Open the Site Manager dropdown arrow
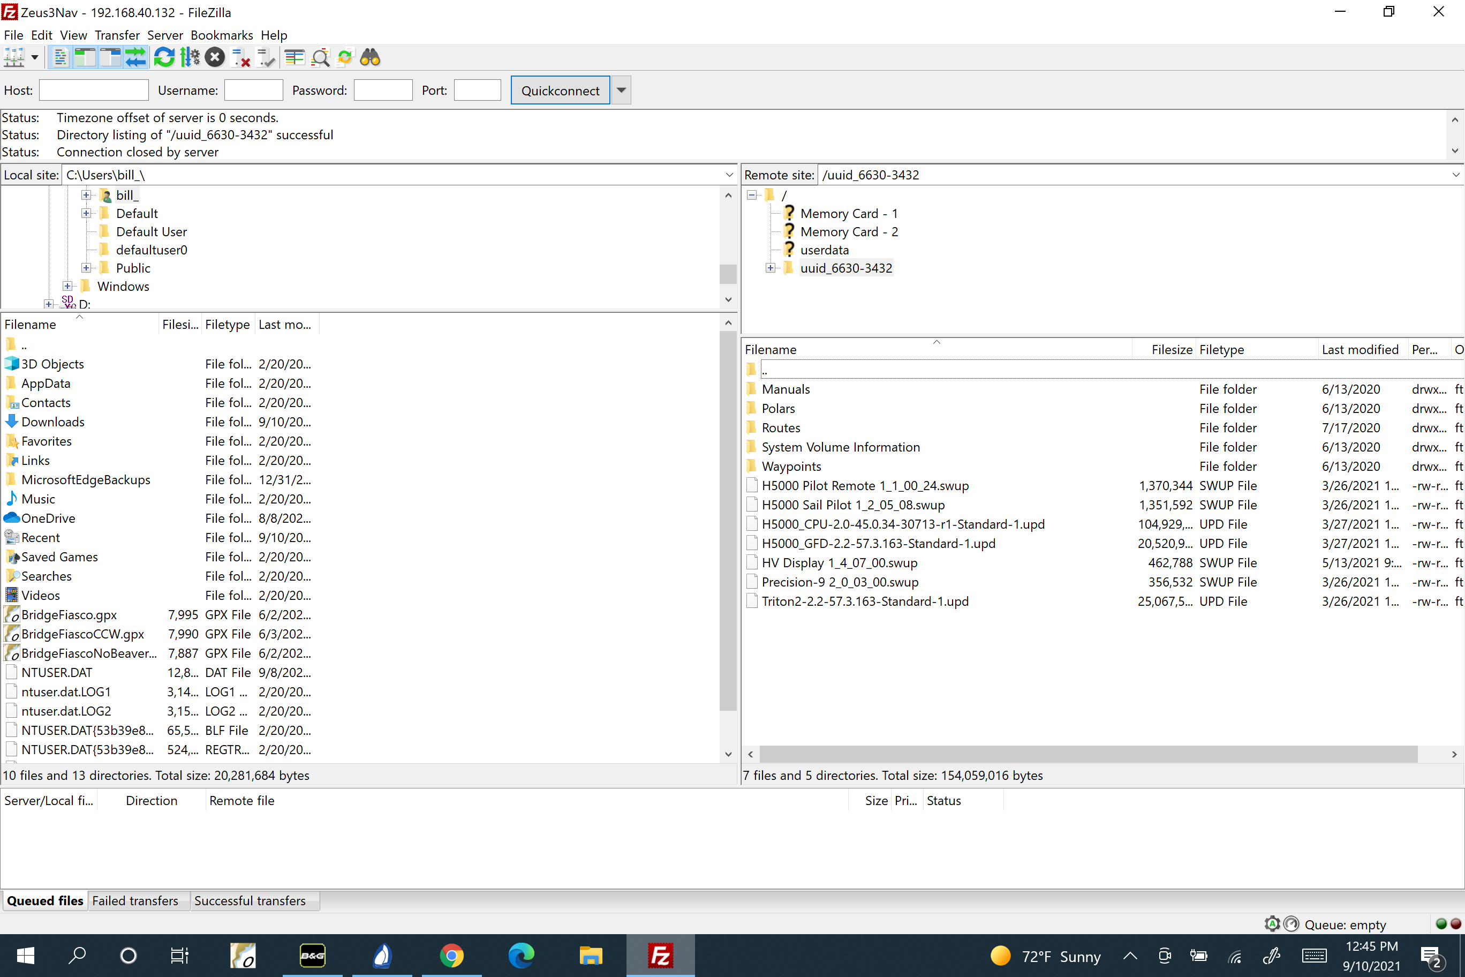 (x=35, y=58)
